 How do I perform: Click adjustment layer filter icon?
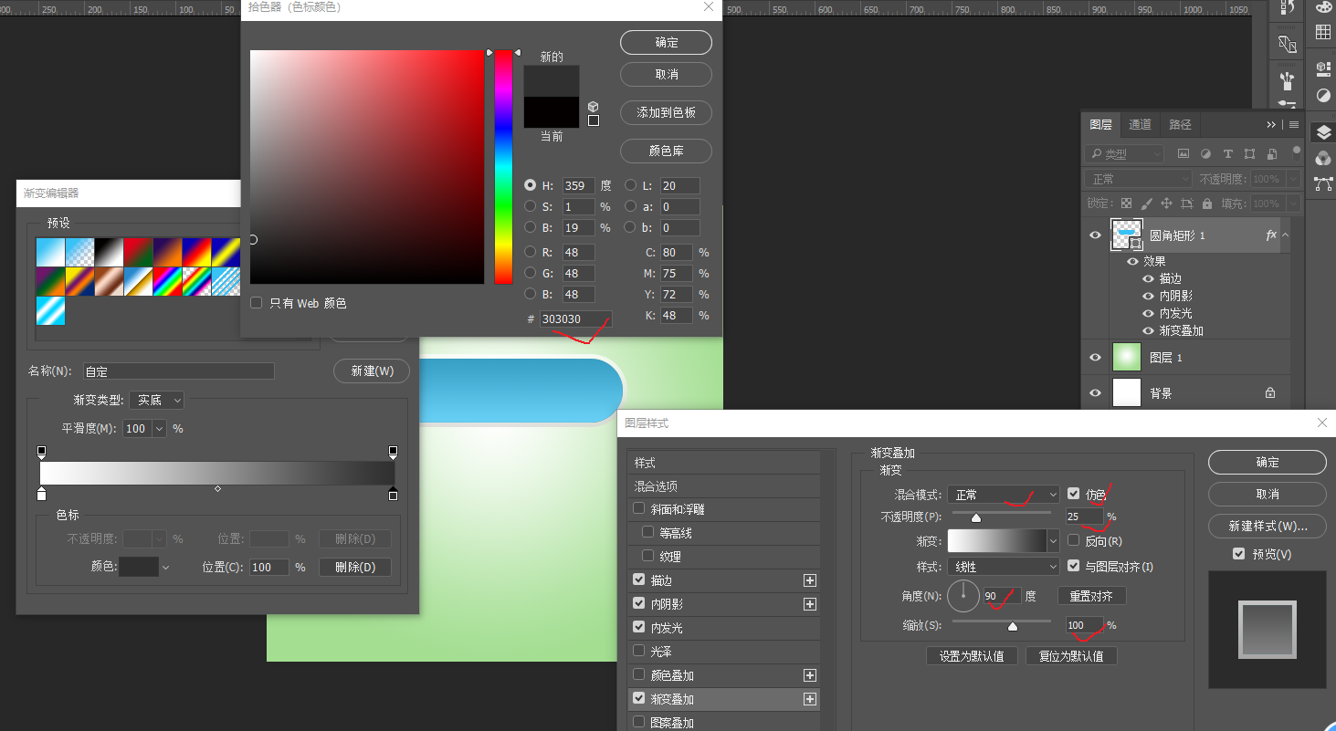point(1205,154)
